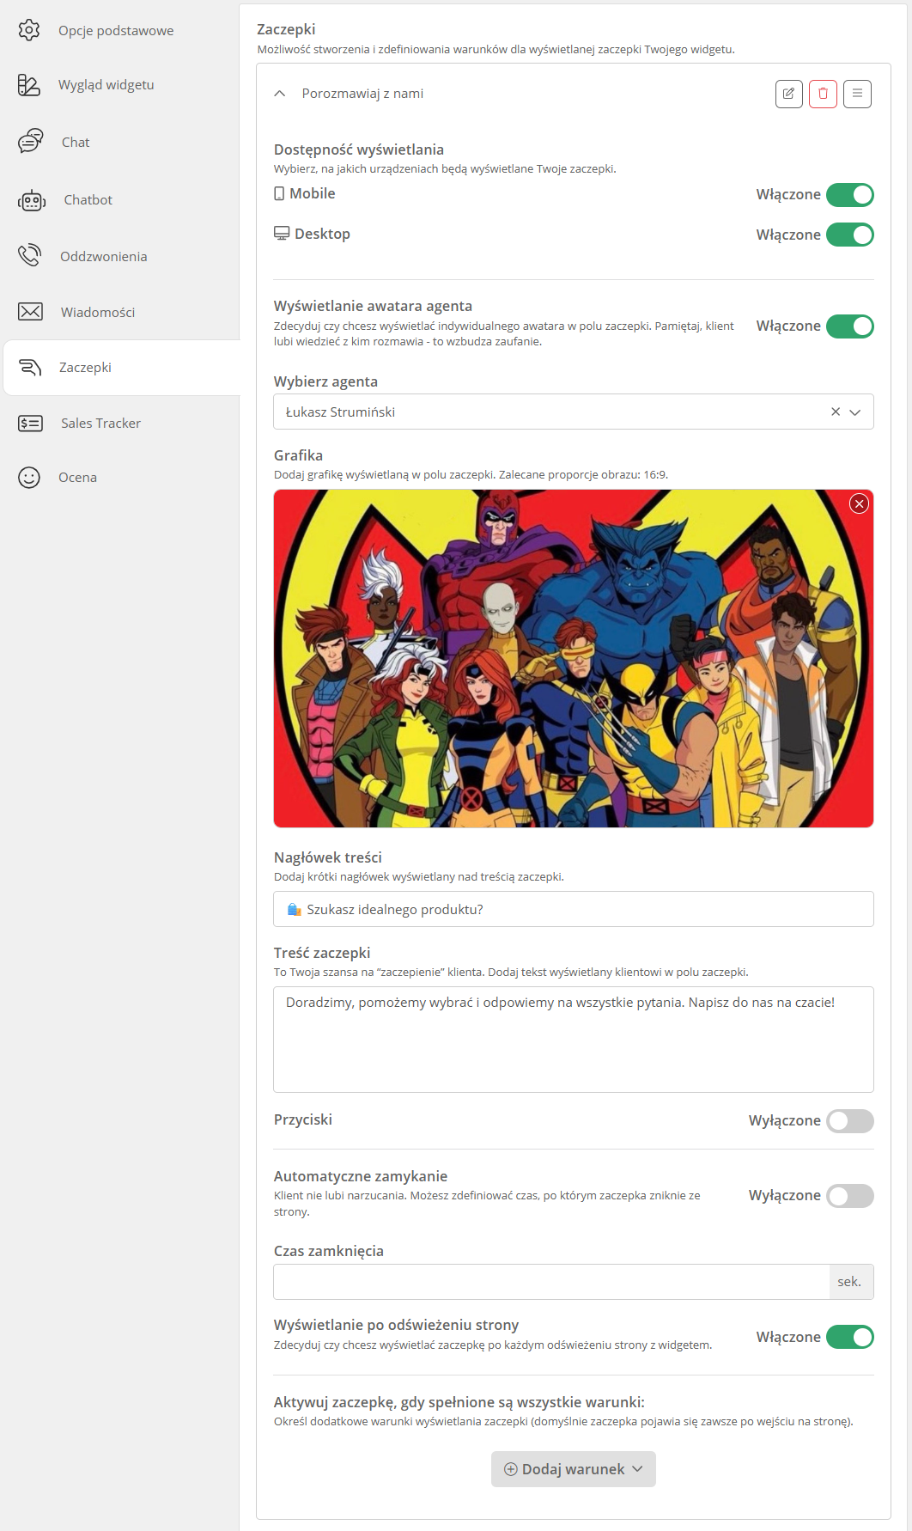Remove the uploaded graphic with the X
This screenshot has width=912, height=1531.
[x=859, y=504]
